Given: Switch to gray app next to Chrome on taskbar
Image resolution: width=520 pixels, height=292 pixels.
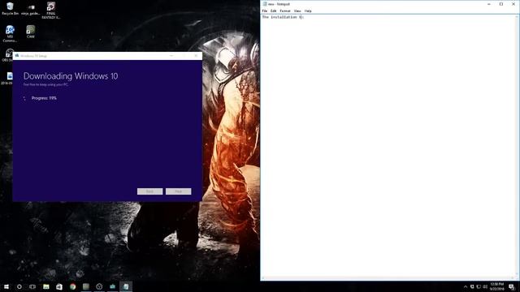Looking at the screenshot, I should [x=86, y=286].
